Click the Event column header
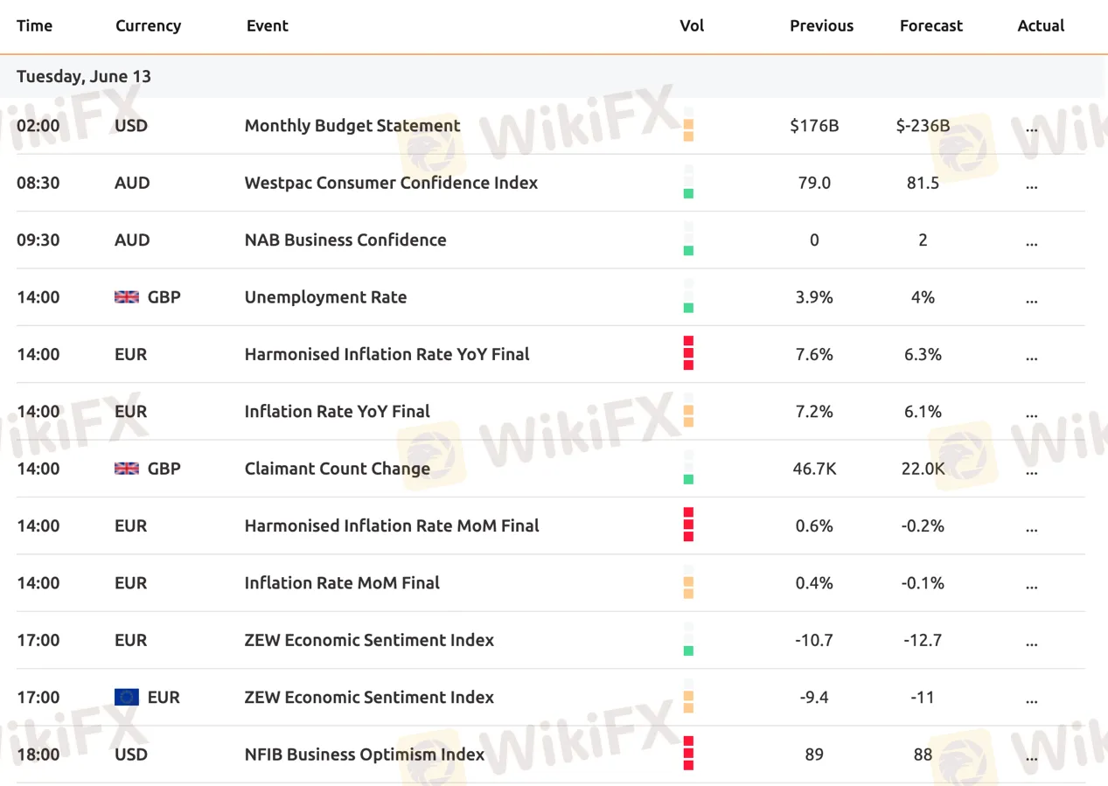The height and width of the screenshot is (786, 1108). coord(267,25)
